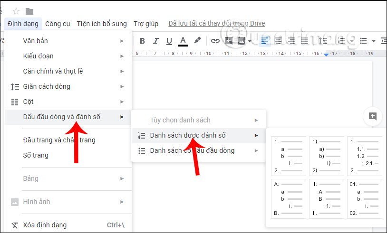This screenshot has height=233, width=387.
Task: Toggle italic formatting in toolbar
Action: pyautogui.click(x=155, y=41)
